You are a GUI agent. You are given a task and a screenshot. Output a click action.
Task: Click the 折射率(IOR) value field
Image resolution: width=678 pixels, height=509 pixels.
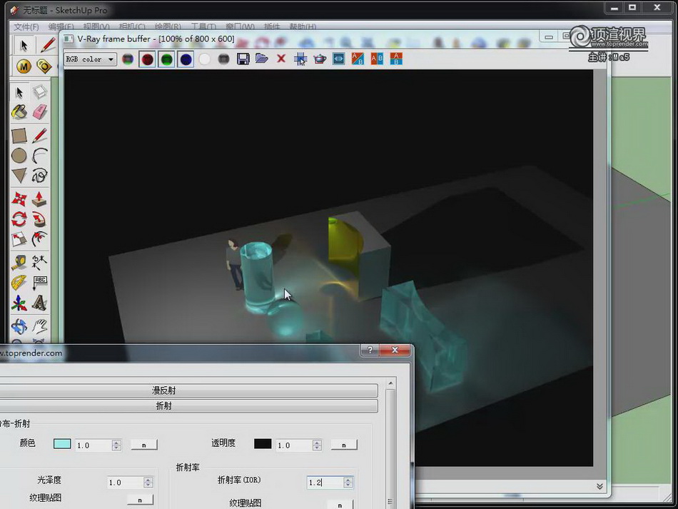[x=325, y=482]
